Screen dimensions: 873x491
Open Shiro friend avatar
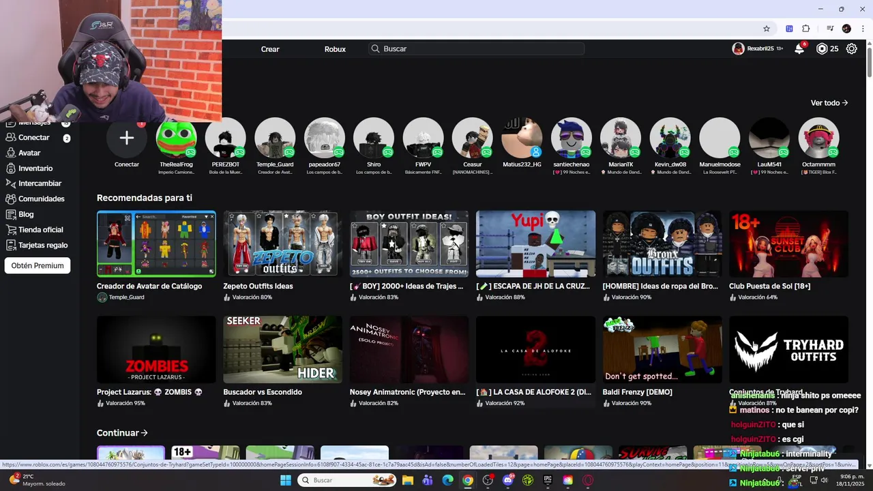(374, 138)
